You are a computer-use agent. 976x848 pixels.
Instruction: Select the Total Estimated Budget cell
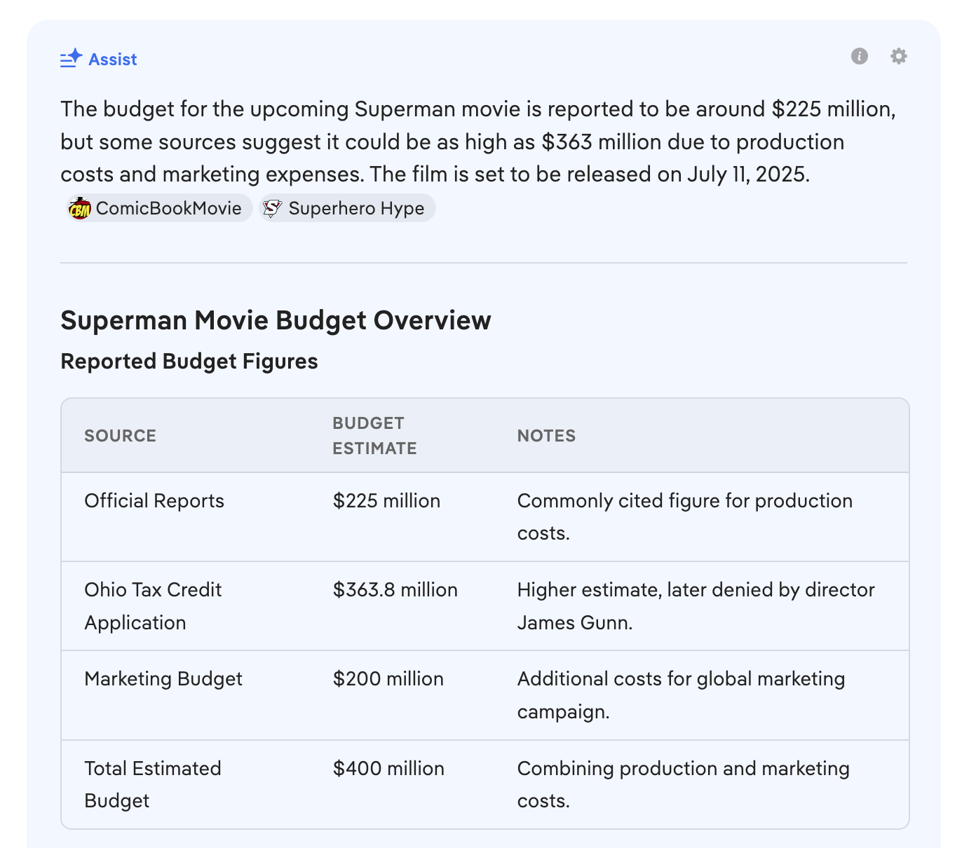(x=153, y=784)
